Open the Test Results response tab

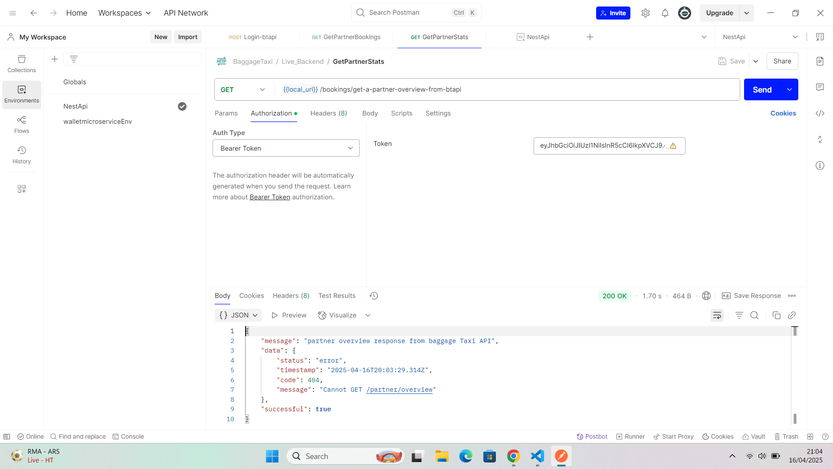[x=337, y=296]
